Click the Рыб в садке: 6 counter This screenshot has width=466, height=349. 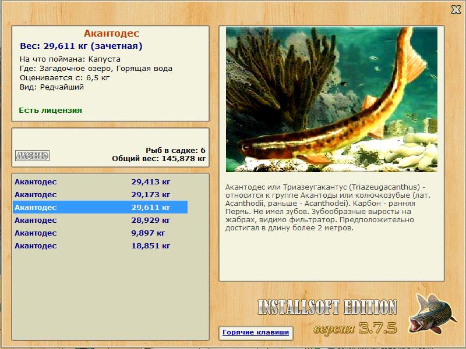pyautogui.click(x=175, y=150)
